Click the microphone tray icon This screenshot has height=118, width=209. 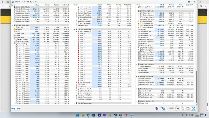(x=183, y=115)
